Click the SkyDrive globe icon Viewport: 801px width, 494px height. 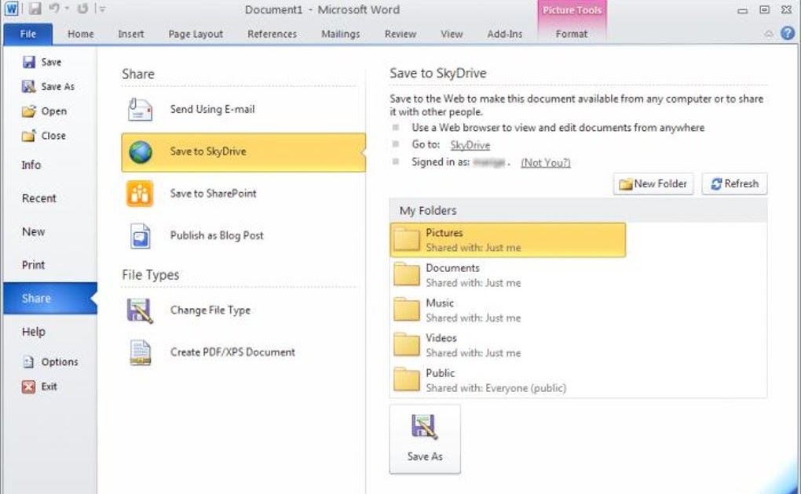click(x=141, y=152)
